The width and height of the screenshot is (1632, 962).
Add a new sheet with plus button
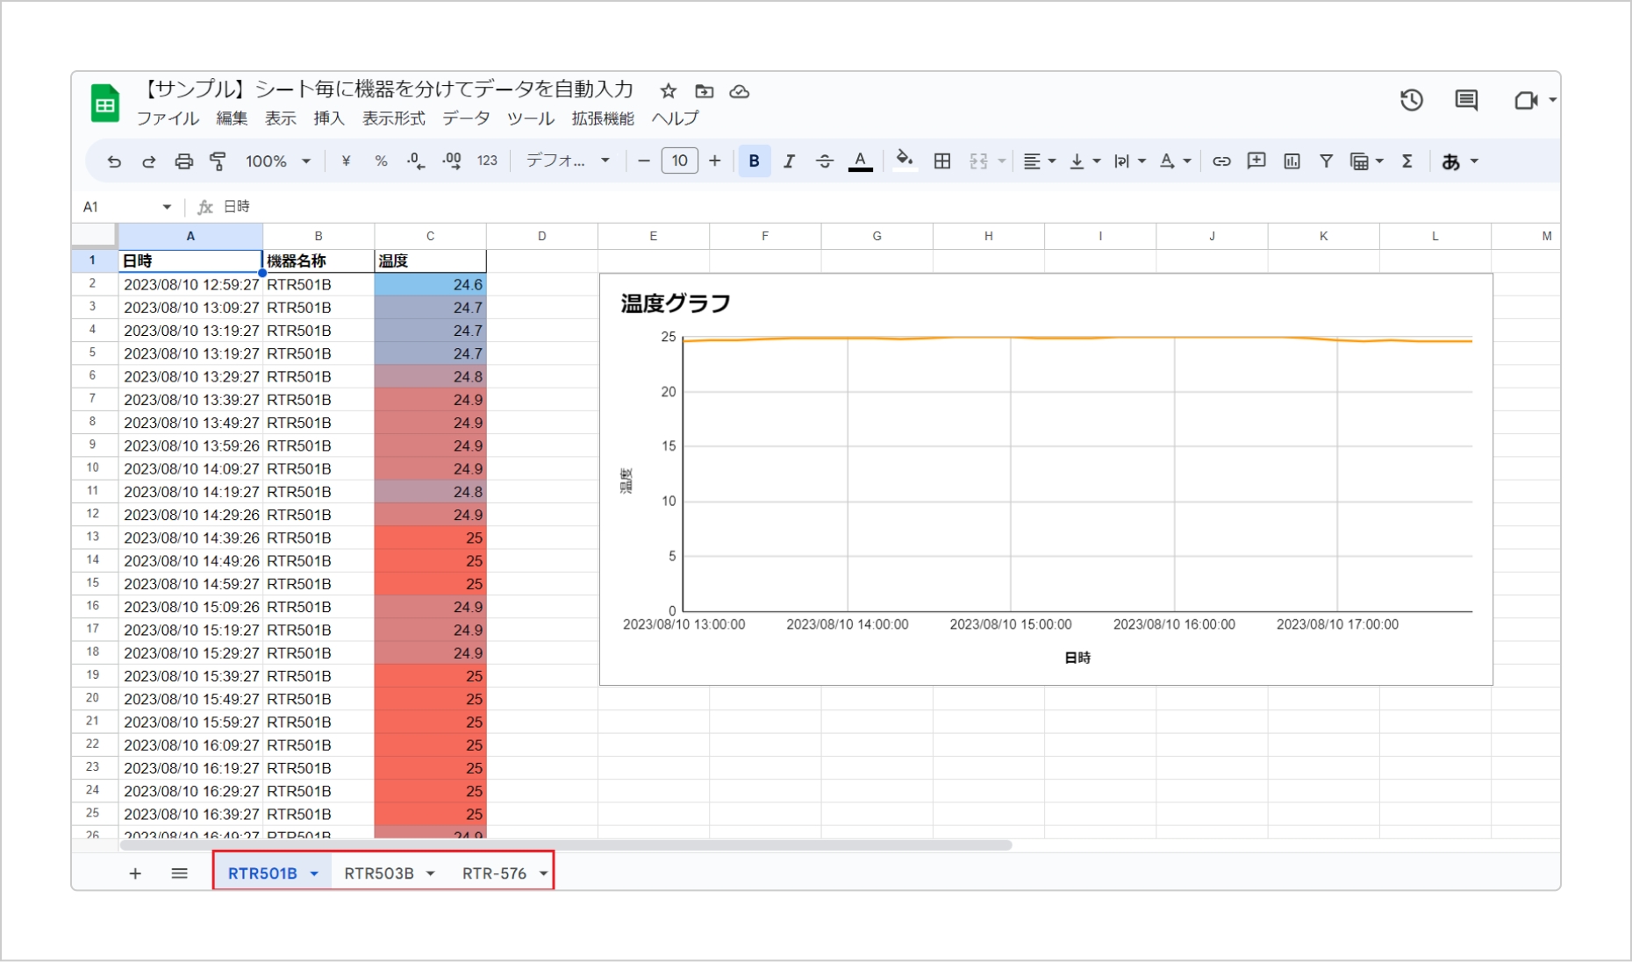tap(135, 873)
